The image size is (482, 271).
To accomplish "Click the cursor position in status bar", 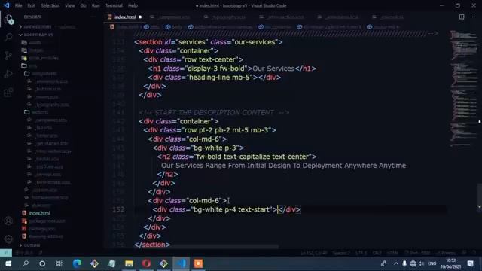I will point(314,253).
